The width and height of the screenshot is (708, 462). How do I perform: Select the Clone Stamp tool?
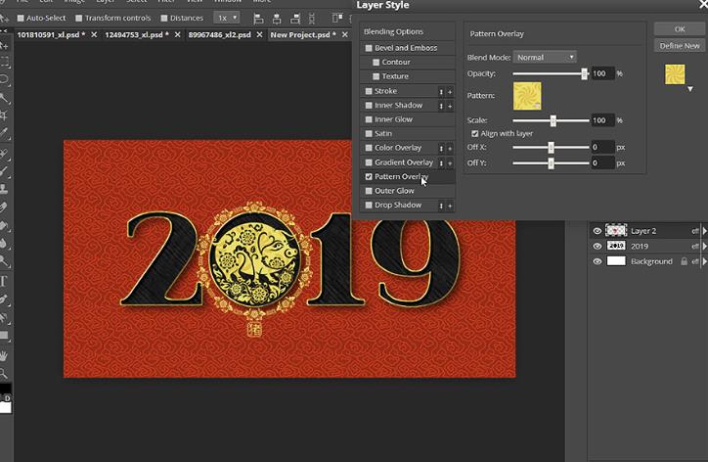(x=4, y=189)
